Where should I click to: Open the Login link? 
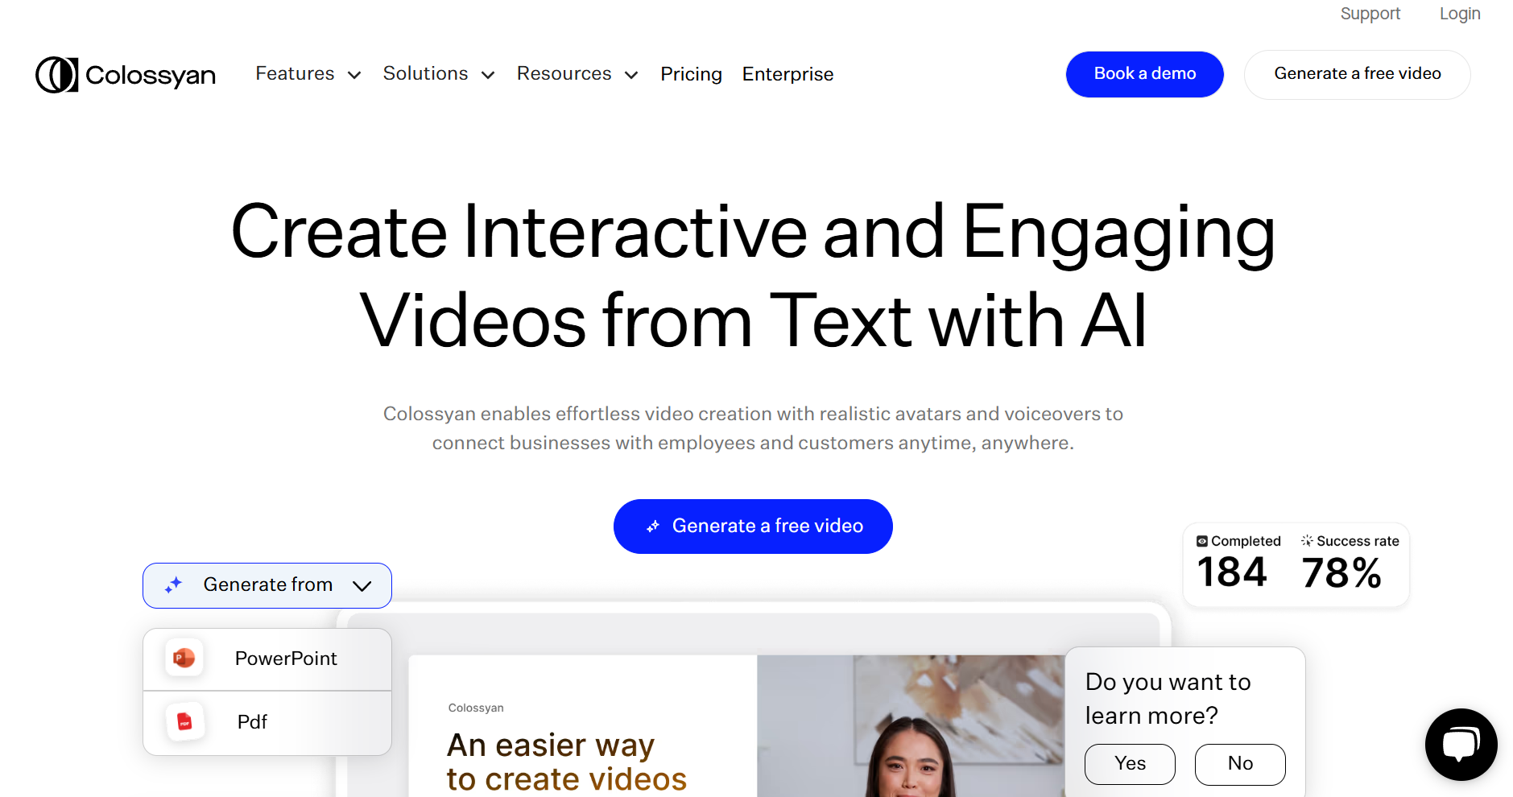[x=1460, y=14]
